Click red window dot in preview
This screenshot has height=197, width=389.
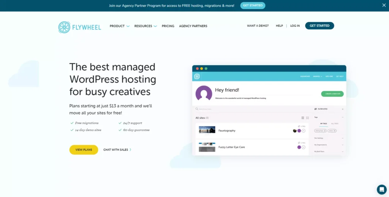point(198,68)
